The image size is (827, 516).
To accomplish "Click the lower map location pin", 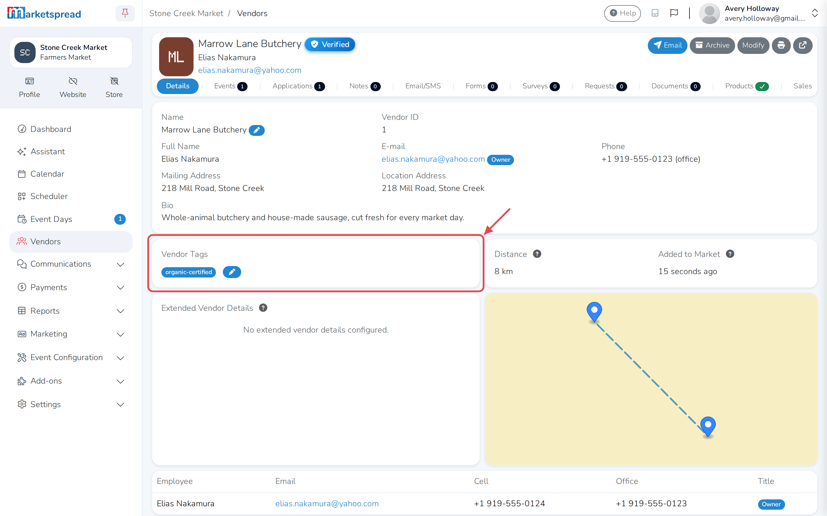I will tap(708, 427).
